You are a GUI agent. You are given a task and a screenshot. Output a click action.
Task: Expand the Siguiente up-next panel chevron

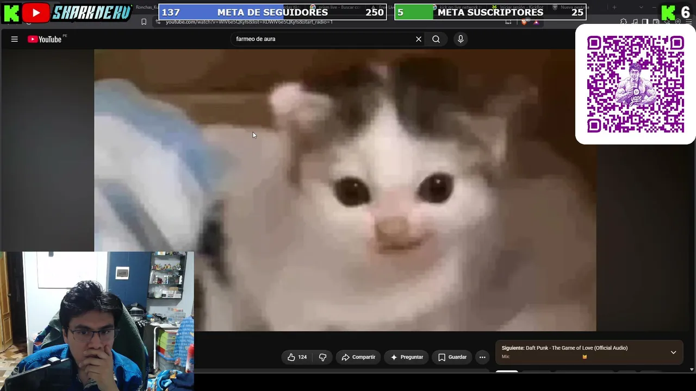[x=673, y=352]
